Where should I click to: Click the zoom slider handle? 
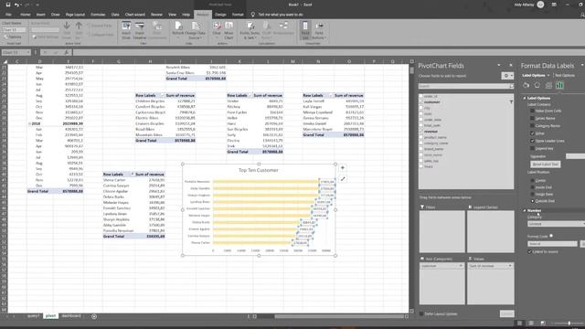[569, 323]
